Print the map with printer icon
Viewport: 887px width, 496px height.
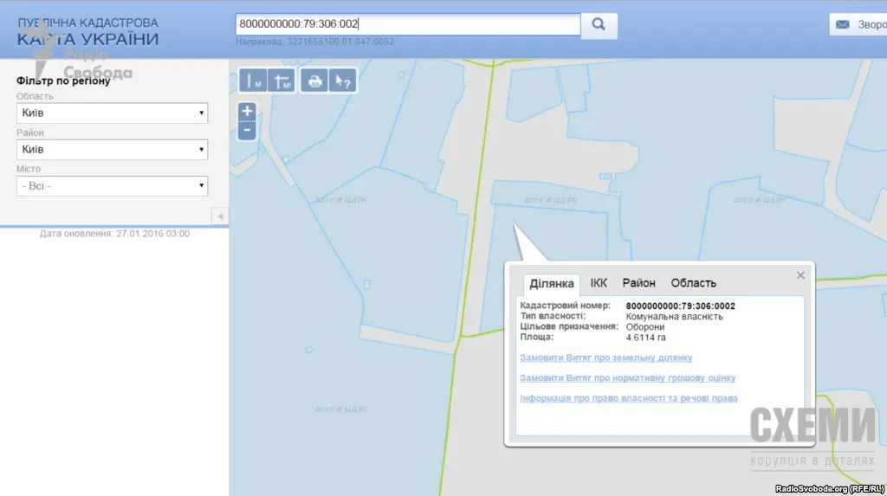click(314, 81)
